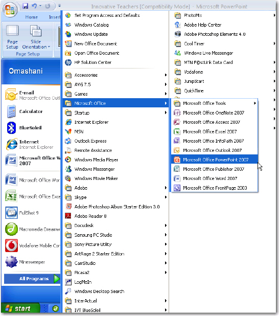Launch BlueSoleil Bluetooth program
Viewport: 279px width, 316px height.
32,128
